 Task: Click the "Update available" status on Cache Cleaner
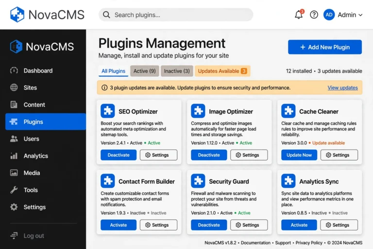[328, 143]
